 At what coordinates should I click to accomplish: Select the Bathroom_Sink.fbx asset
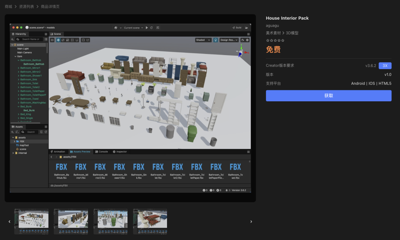139,171
